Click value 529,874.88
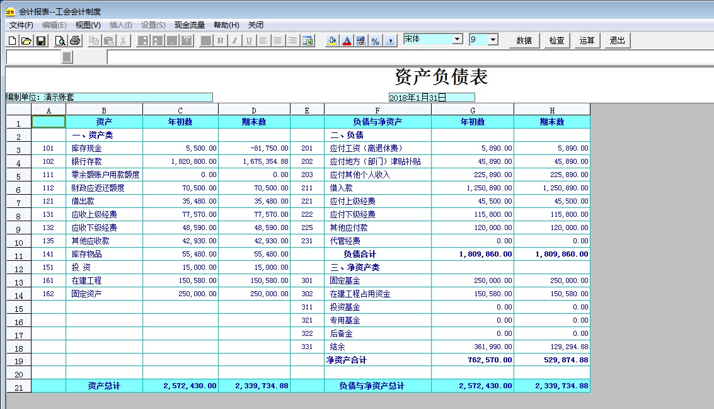This screenshot has height=409, width=714. (x=552, y=360)
